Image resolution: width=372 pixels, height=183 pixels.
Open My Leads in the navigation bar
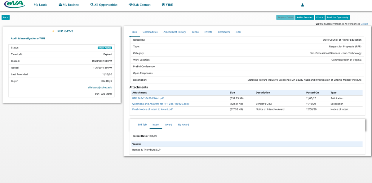pos(40,5)
